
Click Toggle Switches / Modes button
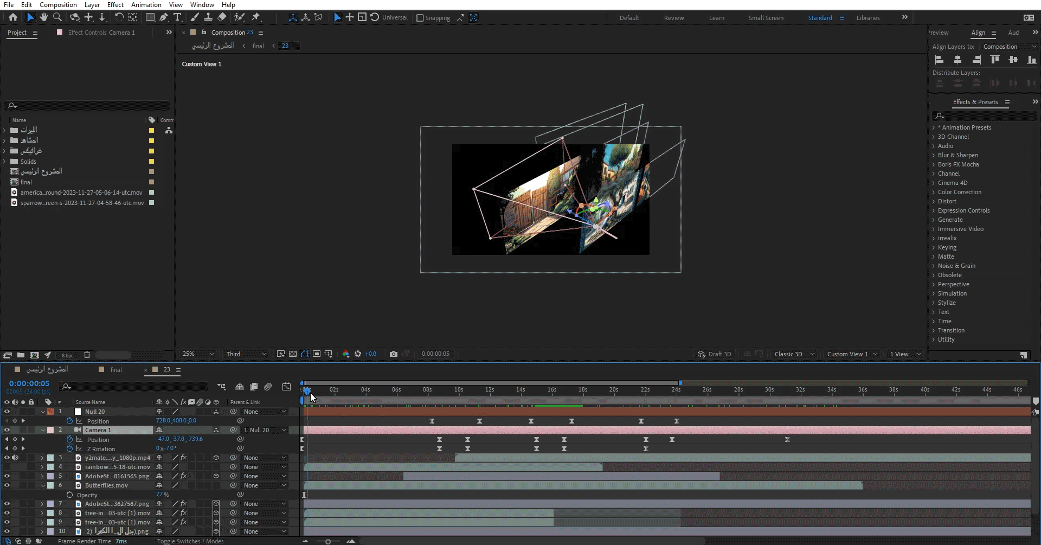[x=190, y=541]
